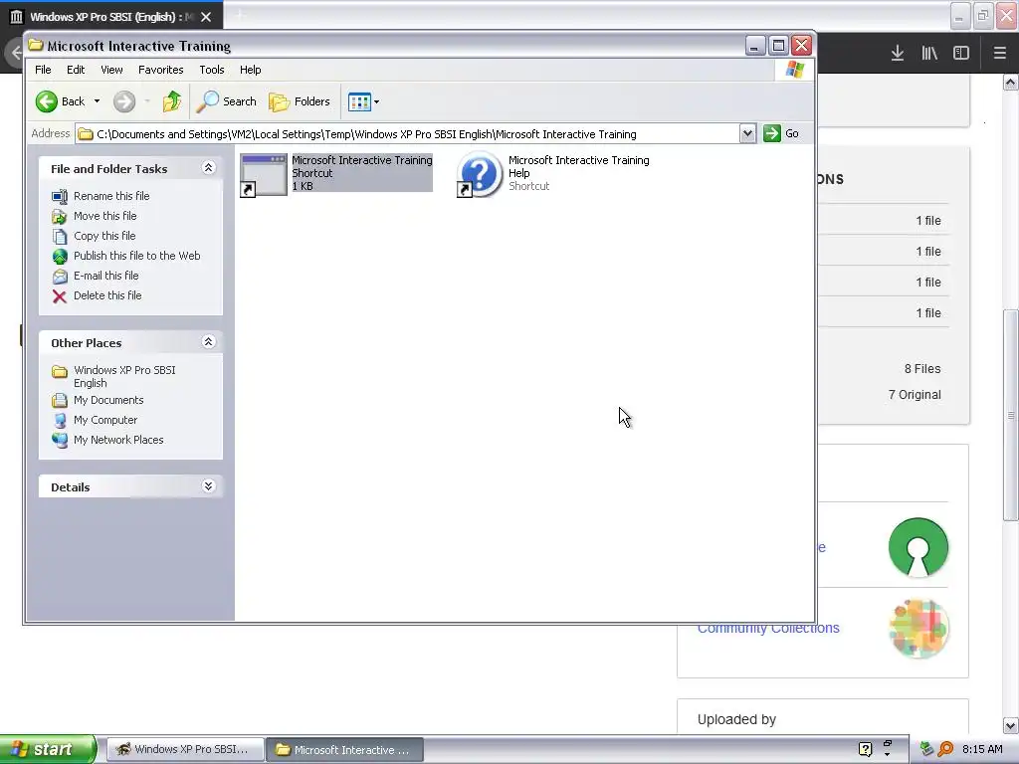Click Delete this file
Image resolution: width=1019 pixels, height=764 pixels.
[107, 294]
